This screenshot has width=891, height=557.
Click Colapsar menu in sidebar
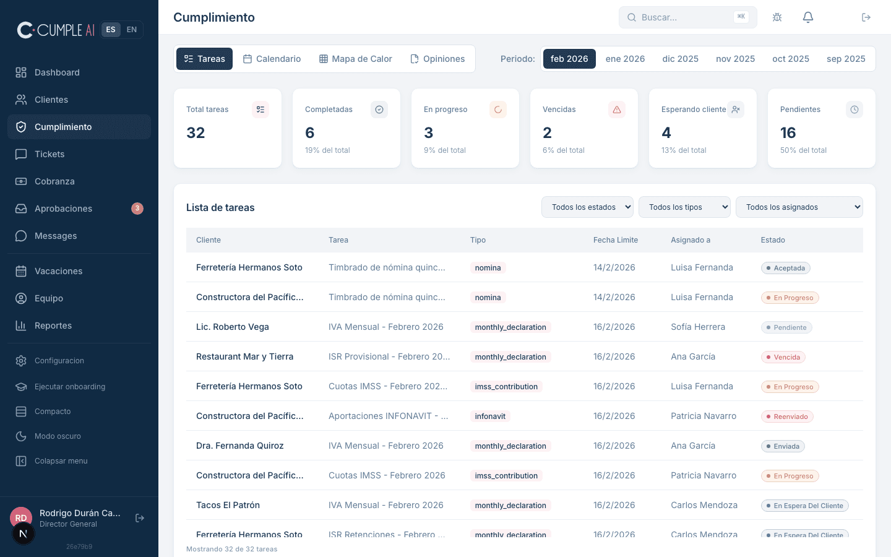tap(61, 461)
